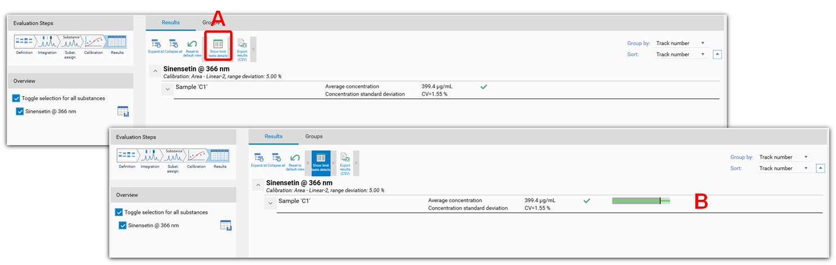Click the results table icon beside Sinensetin in lower Overview
The width and height of the screenshot is (836, 265).
click(x=226, y=226)
